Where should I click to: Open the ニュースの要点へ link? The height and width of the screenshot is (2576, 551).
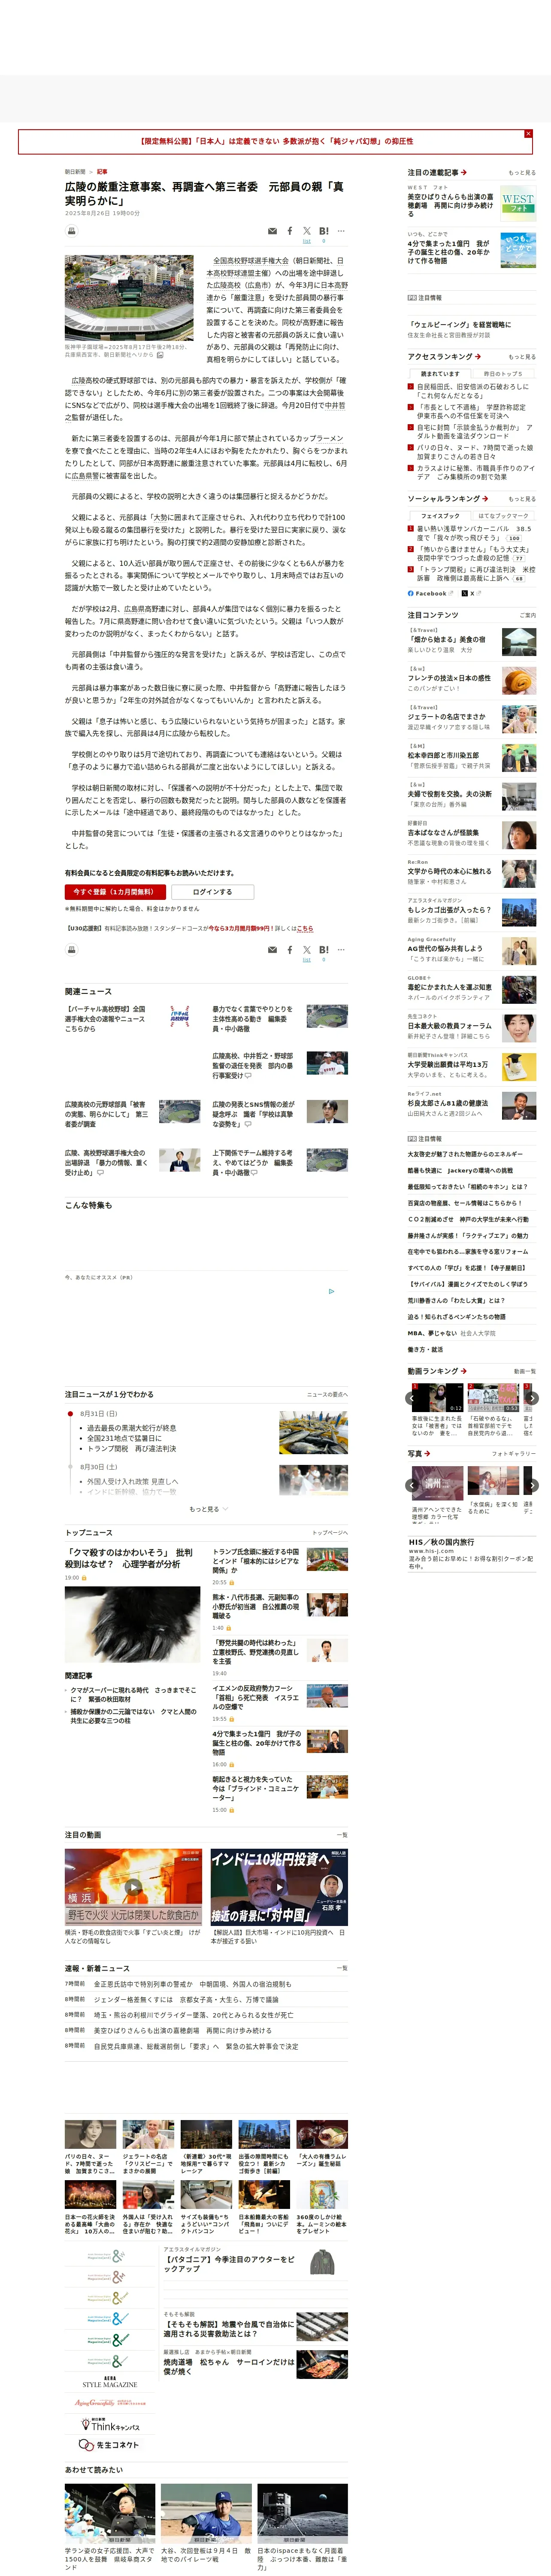pyautogui.click(x=327, y=1394)
